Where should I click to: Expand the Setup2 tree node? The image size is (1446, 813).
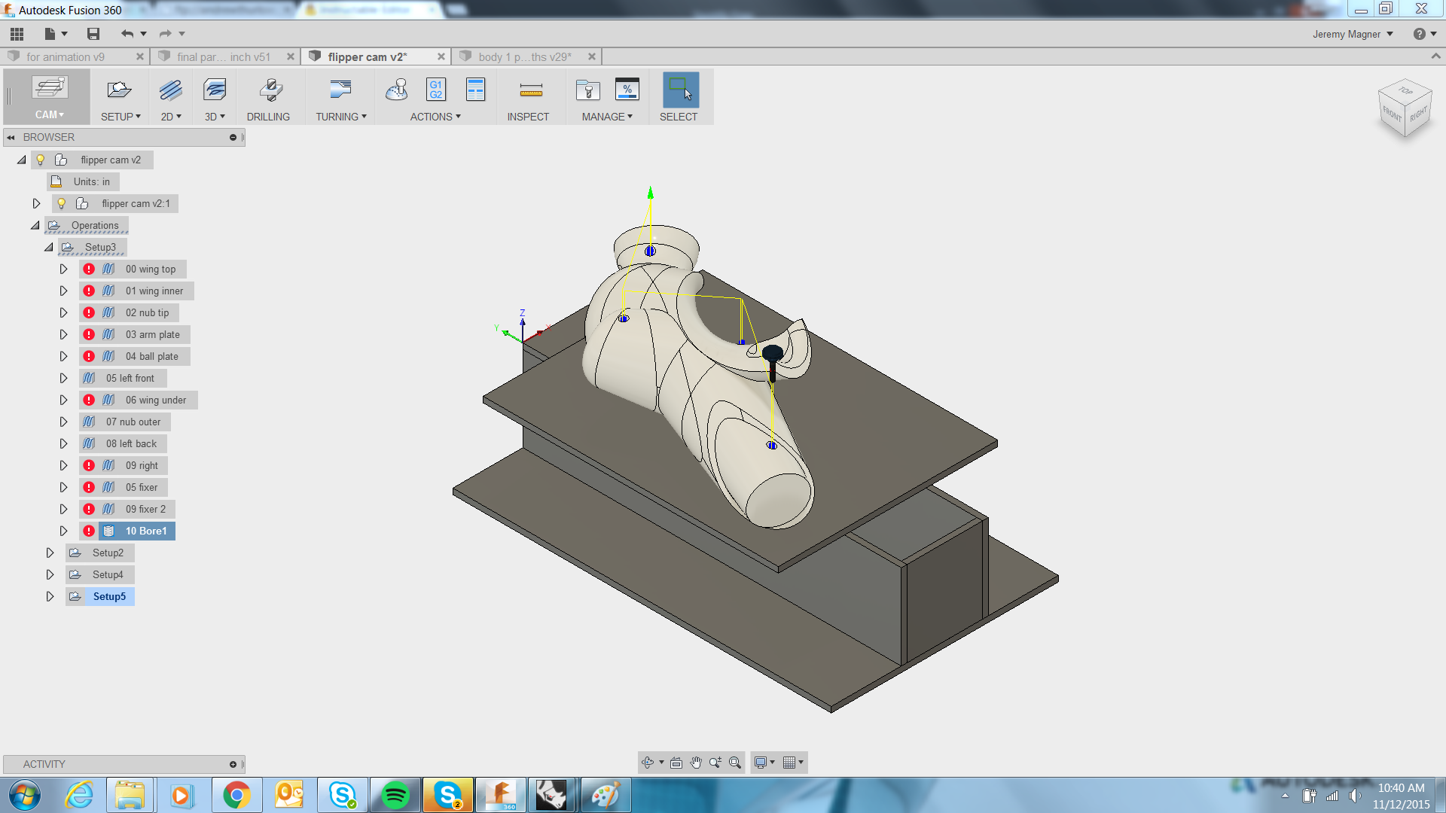coord(50,552)
